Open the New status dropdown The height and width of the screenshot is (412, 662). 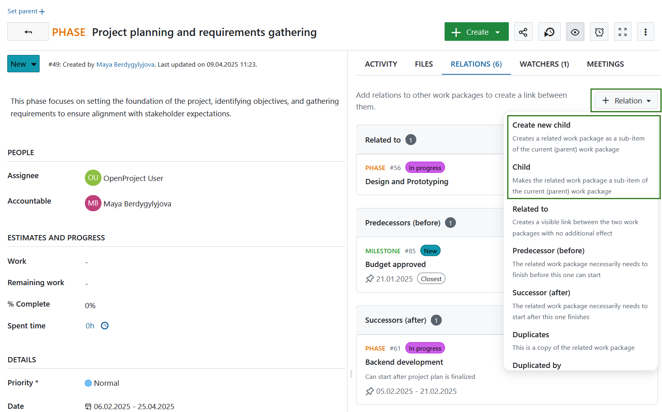pos(23,64)
